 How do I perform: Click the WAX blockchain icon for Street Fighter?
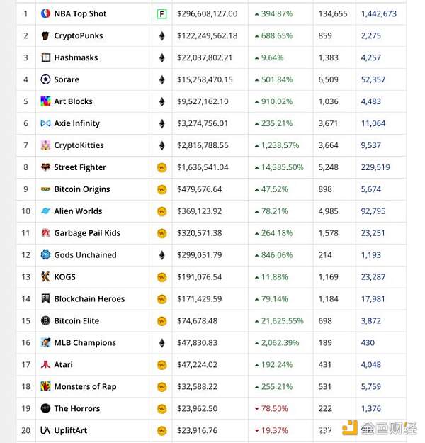click(x=161, y=167)
